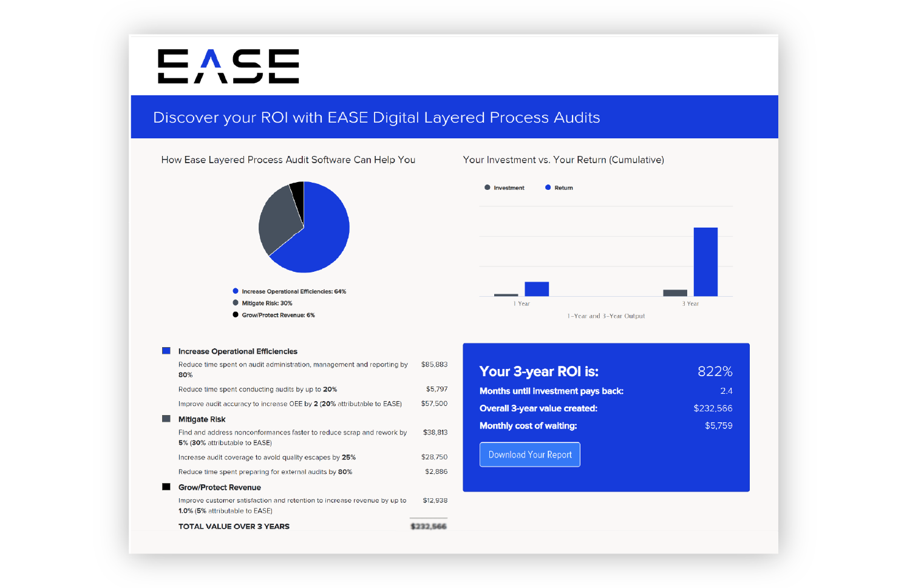Screen dimensions: 907x588
Task: Click the EASE logo
Action: pyautogui.click(x=228, y=66)
